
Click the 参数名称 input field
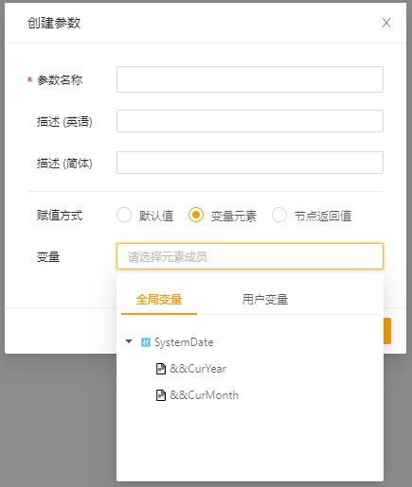tap(250, 79)
